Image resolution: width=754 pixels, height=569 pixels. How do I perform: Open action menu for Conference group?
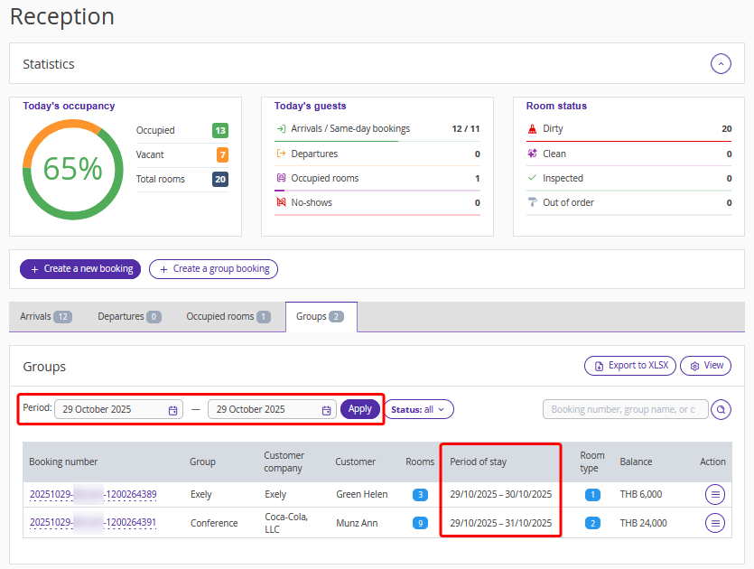pyautogui.click(x=715, y=523)
